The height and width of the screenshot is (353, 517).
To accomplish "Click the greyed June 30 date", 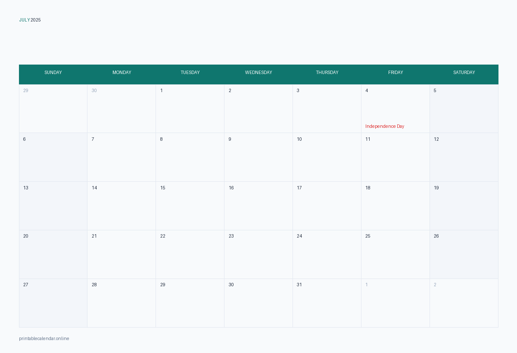I will [x=94, y=90].
